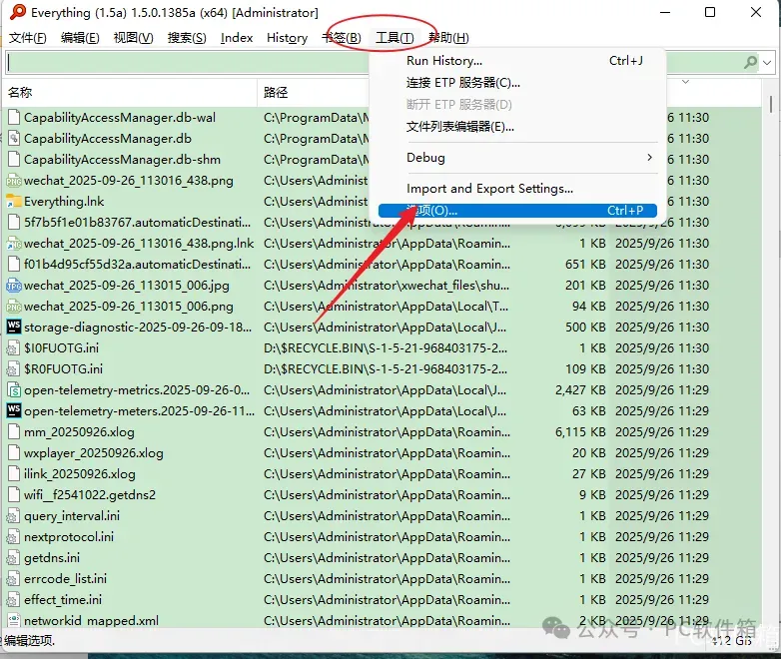Screen dimensions: 781x659
Task: Click WS icon of storage-diagnostic file
Action: [14, 327]
